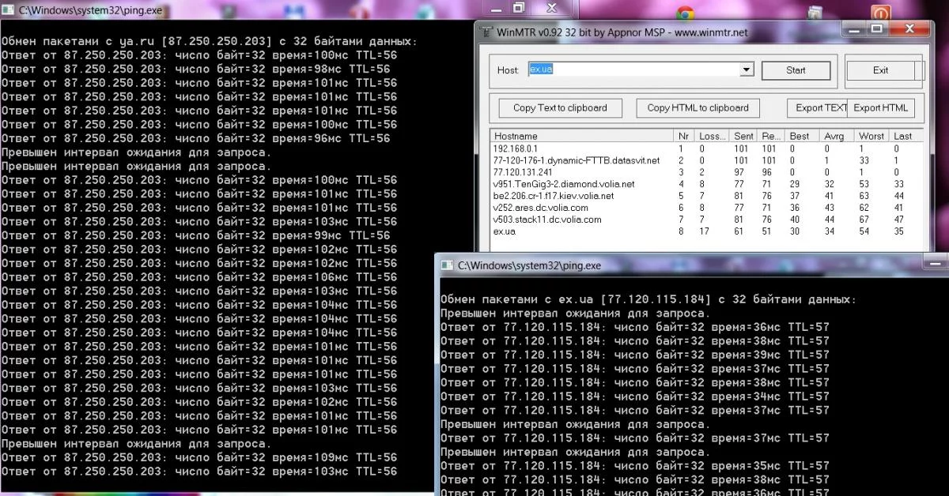This screenshot has width=949, height=496.
Task: Click the worst value 67 in the v503.stack11 row
Action: (865, 220)
